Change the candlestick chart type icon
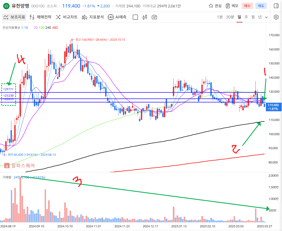 pos(145,17)
